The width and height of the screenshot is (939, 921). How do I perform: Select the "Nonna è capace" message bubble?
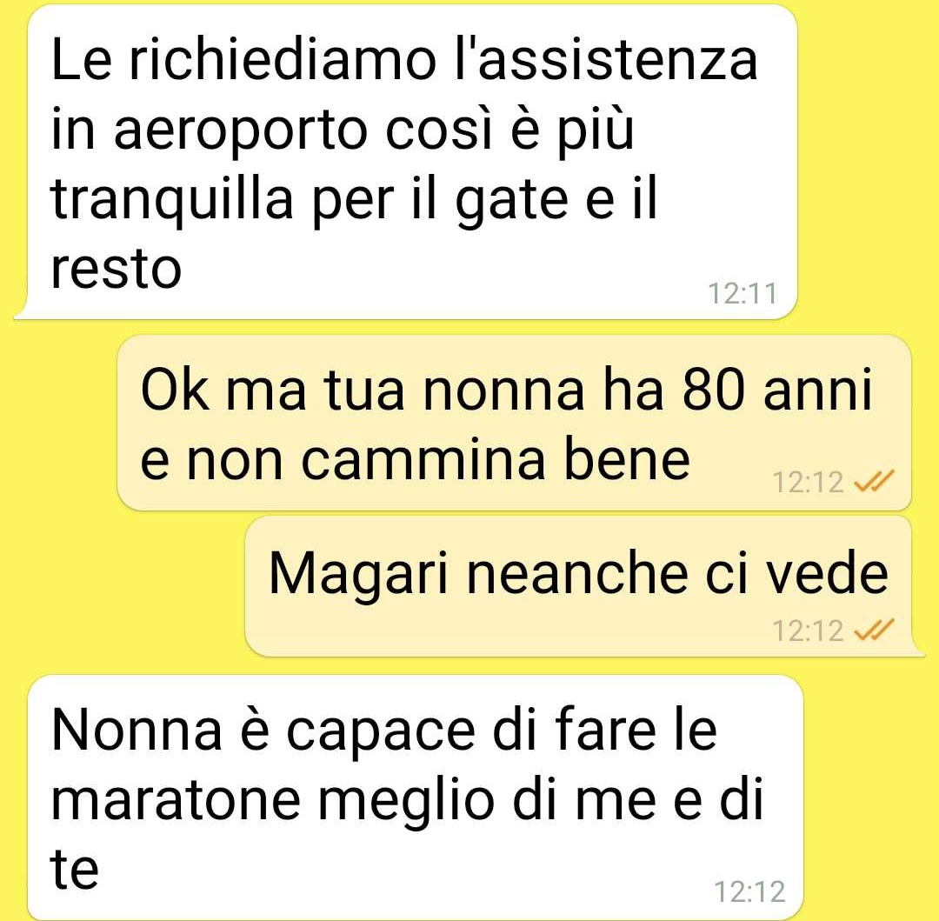(x=415, y=798)
